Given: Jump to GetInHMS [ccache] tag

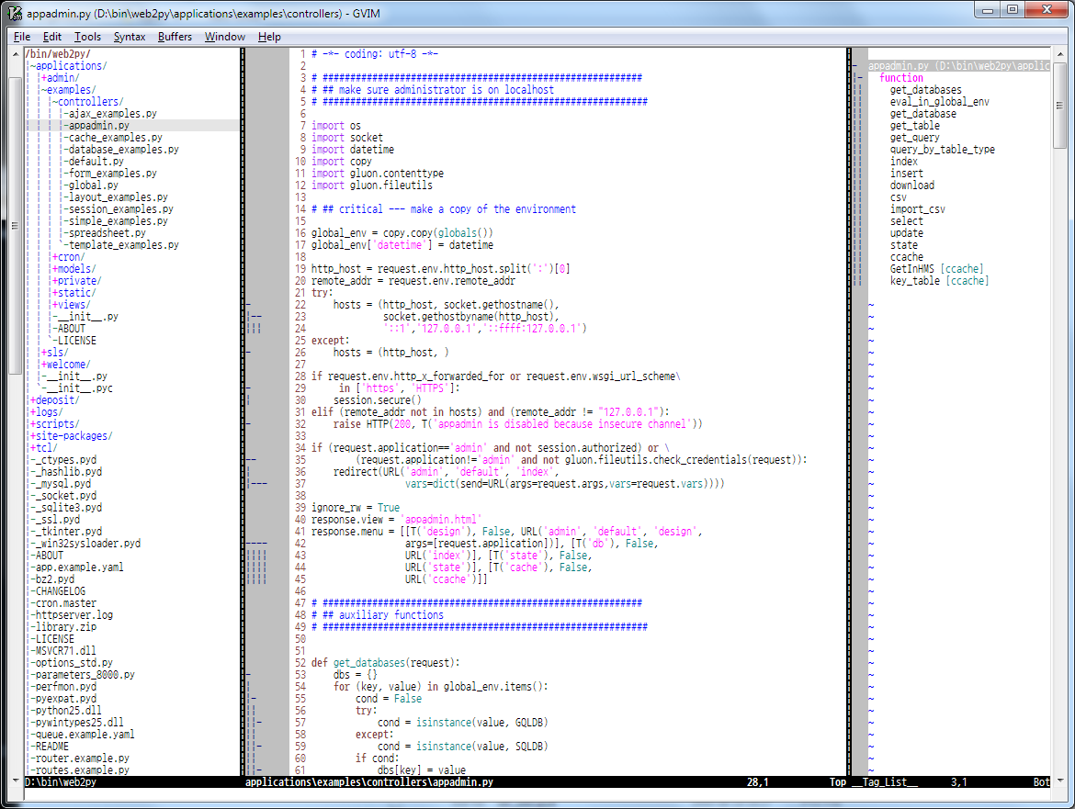Looking at the screenshot, I should (936, 269).
